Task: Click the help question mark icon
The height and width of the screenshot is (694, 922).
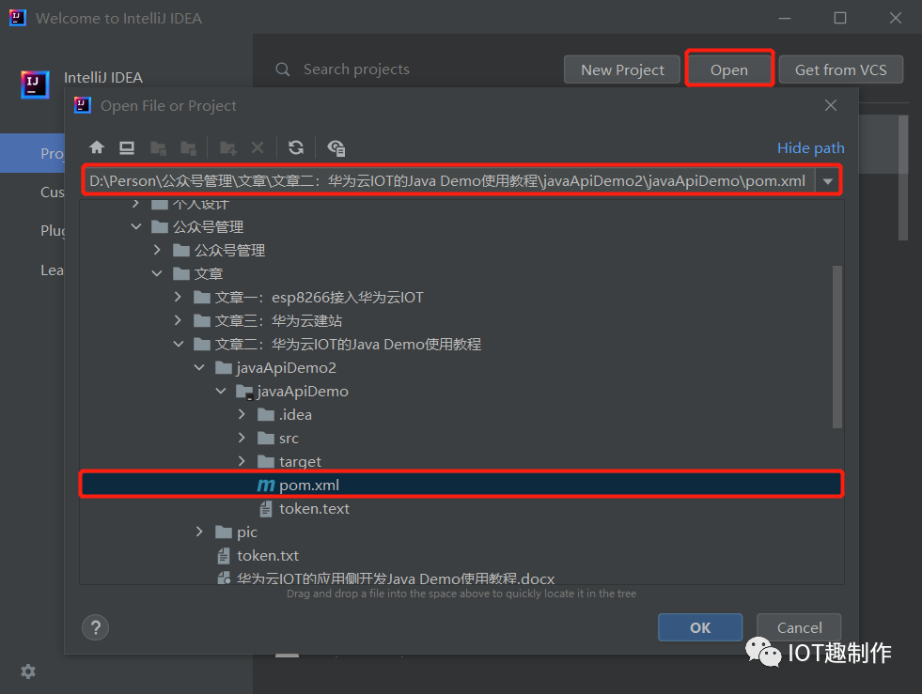Action: [95, 627]
